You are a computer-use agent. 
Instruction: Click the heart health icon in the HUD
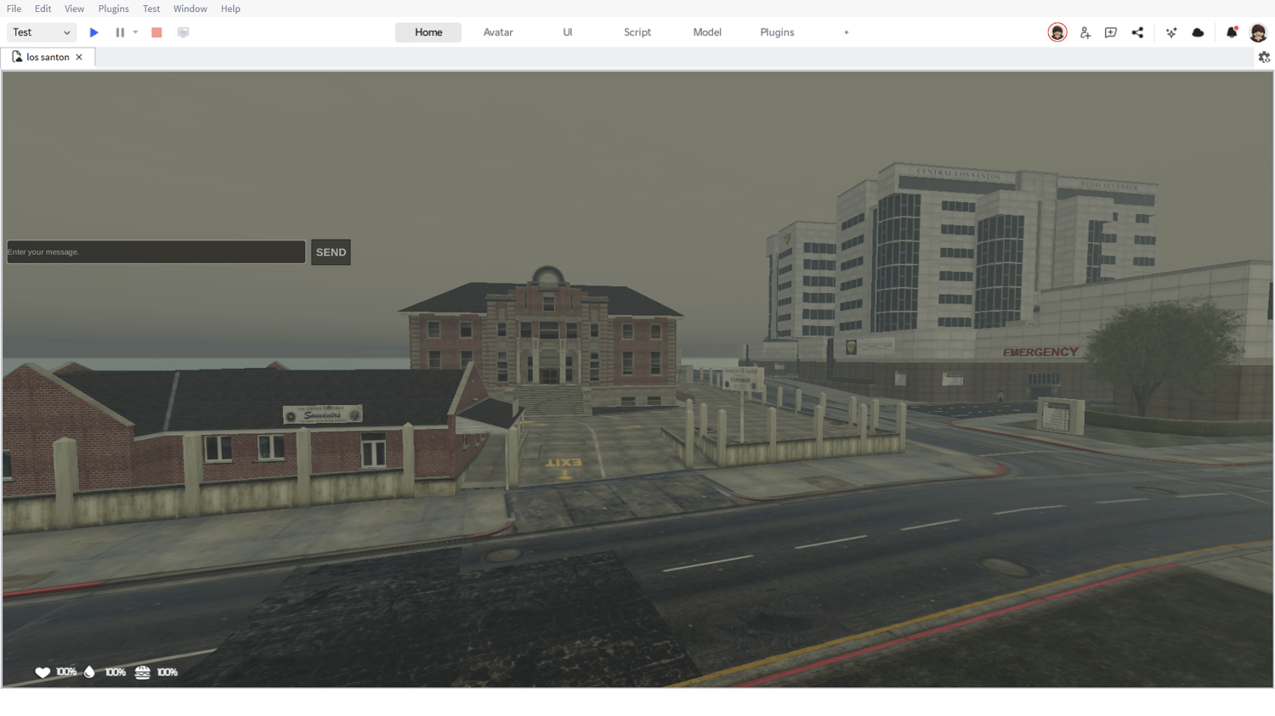42,672
